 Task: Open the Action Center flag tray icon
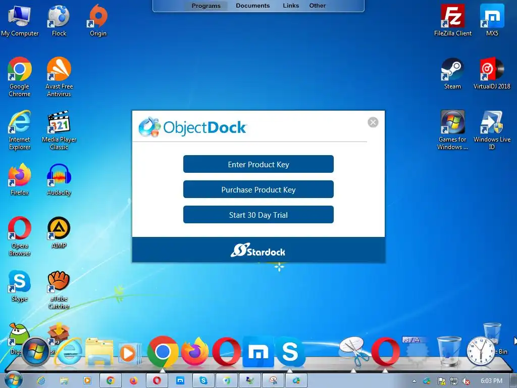click(x=441, y=381)
